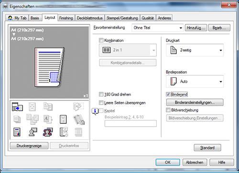
Task: Open the Druckart 2-seitig dropdown
Action: pos(195,50)
